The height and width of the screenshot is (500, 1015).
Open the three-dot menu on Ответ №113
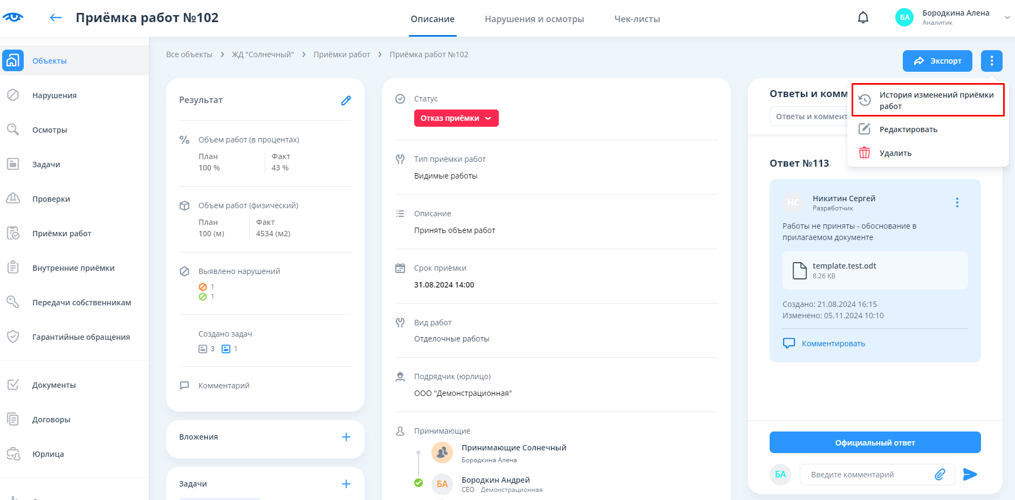[957, 202]
